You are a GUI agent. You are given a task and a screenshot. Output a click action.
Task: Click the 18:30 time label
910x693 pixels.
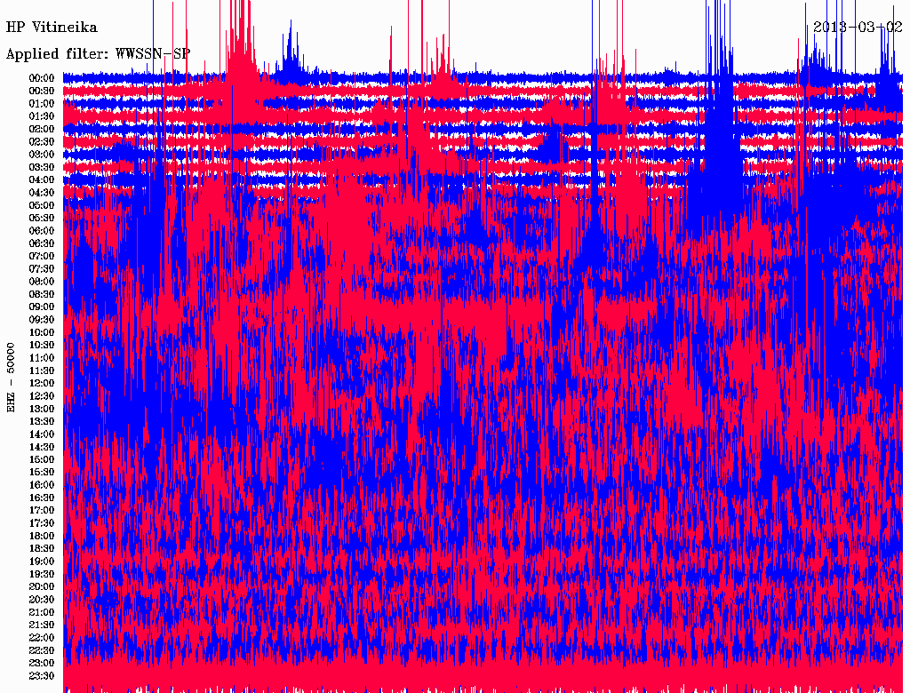coord(42,548)
